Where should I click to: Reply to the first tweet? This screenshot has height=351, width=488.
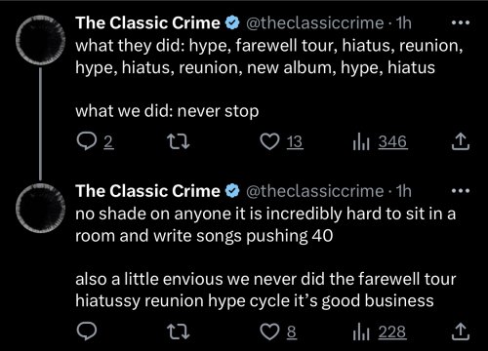(x=95, y=142)
